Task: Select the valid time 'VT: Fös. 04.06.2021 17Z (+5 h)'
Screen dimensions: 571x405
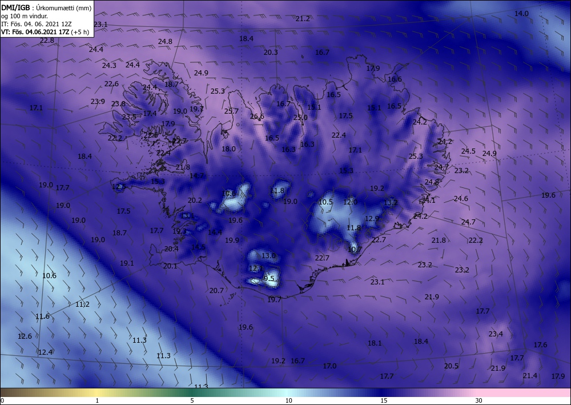Action: pos(45,31)
